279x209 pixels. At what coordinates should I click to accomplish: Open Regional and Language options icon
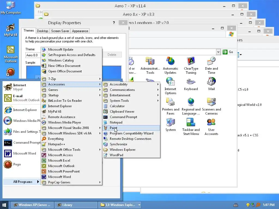point(191,106)
